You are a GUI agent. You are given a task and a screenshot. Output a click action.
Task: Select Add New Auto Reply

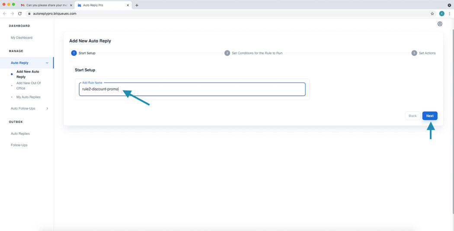[x=28, y=74]
